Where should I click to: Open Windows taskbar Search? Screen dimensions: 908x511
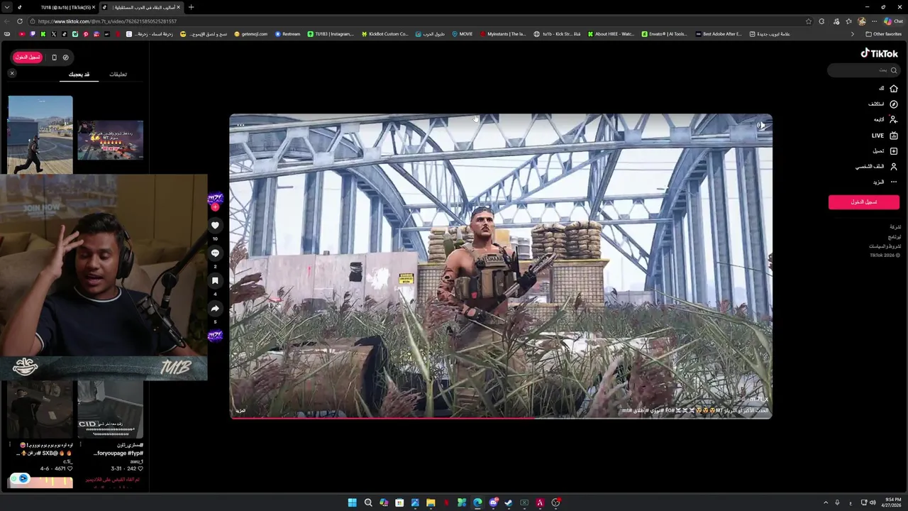pos(368,502)
